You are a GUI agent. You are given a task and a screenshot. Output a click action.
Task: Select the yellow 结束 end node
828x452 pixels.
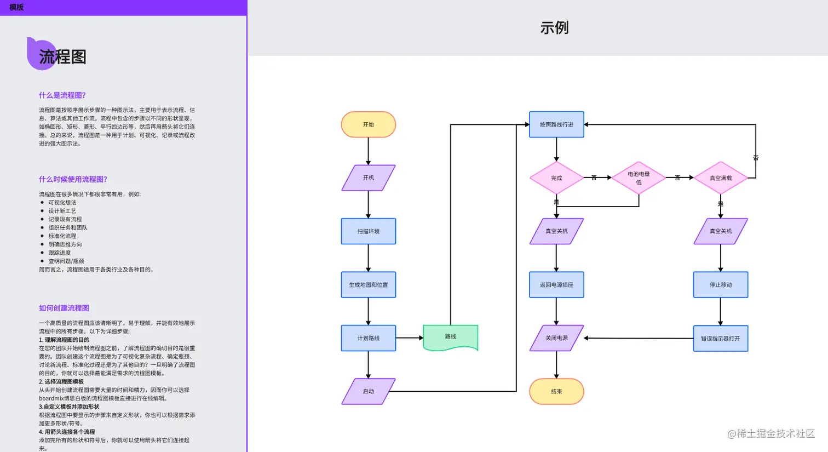(556, 391)
